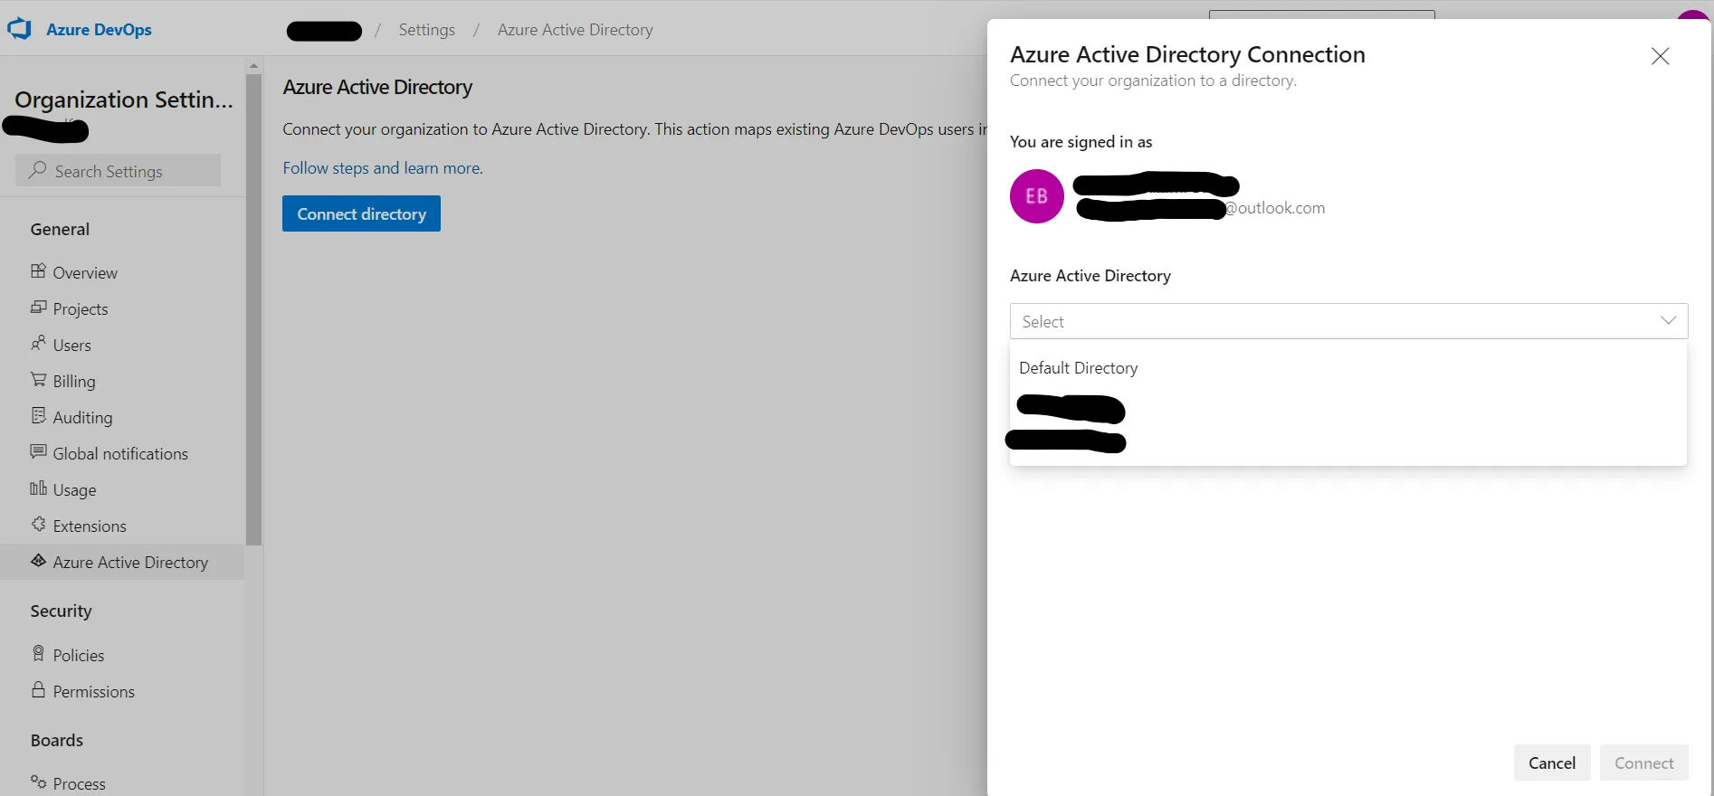Click the Overview grid icon
This screenshot has height=796, width=1714.
pyautogui.click(x=38, y=271)
